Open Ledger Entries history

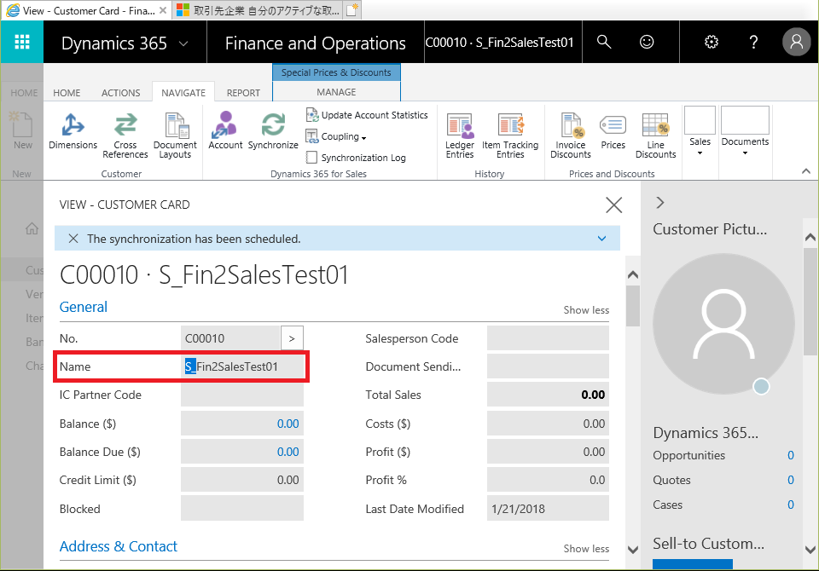tap(460, 136)
